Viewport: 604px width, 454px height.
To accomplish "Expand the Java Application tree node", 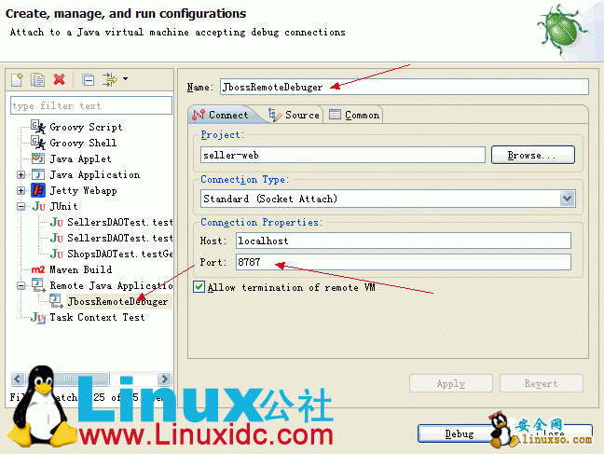I will [x=21, y=175].
